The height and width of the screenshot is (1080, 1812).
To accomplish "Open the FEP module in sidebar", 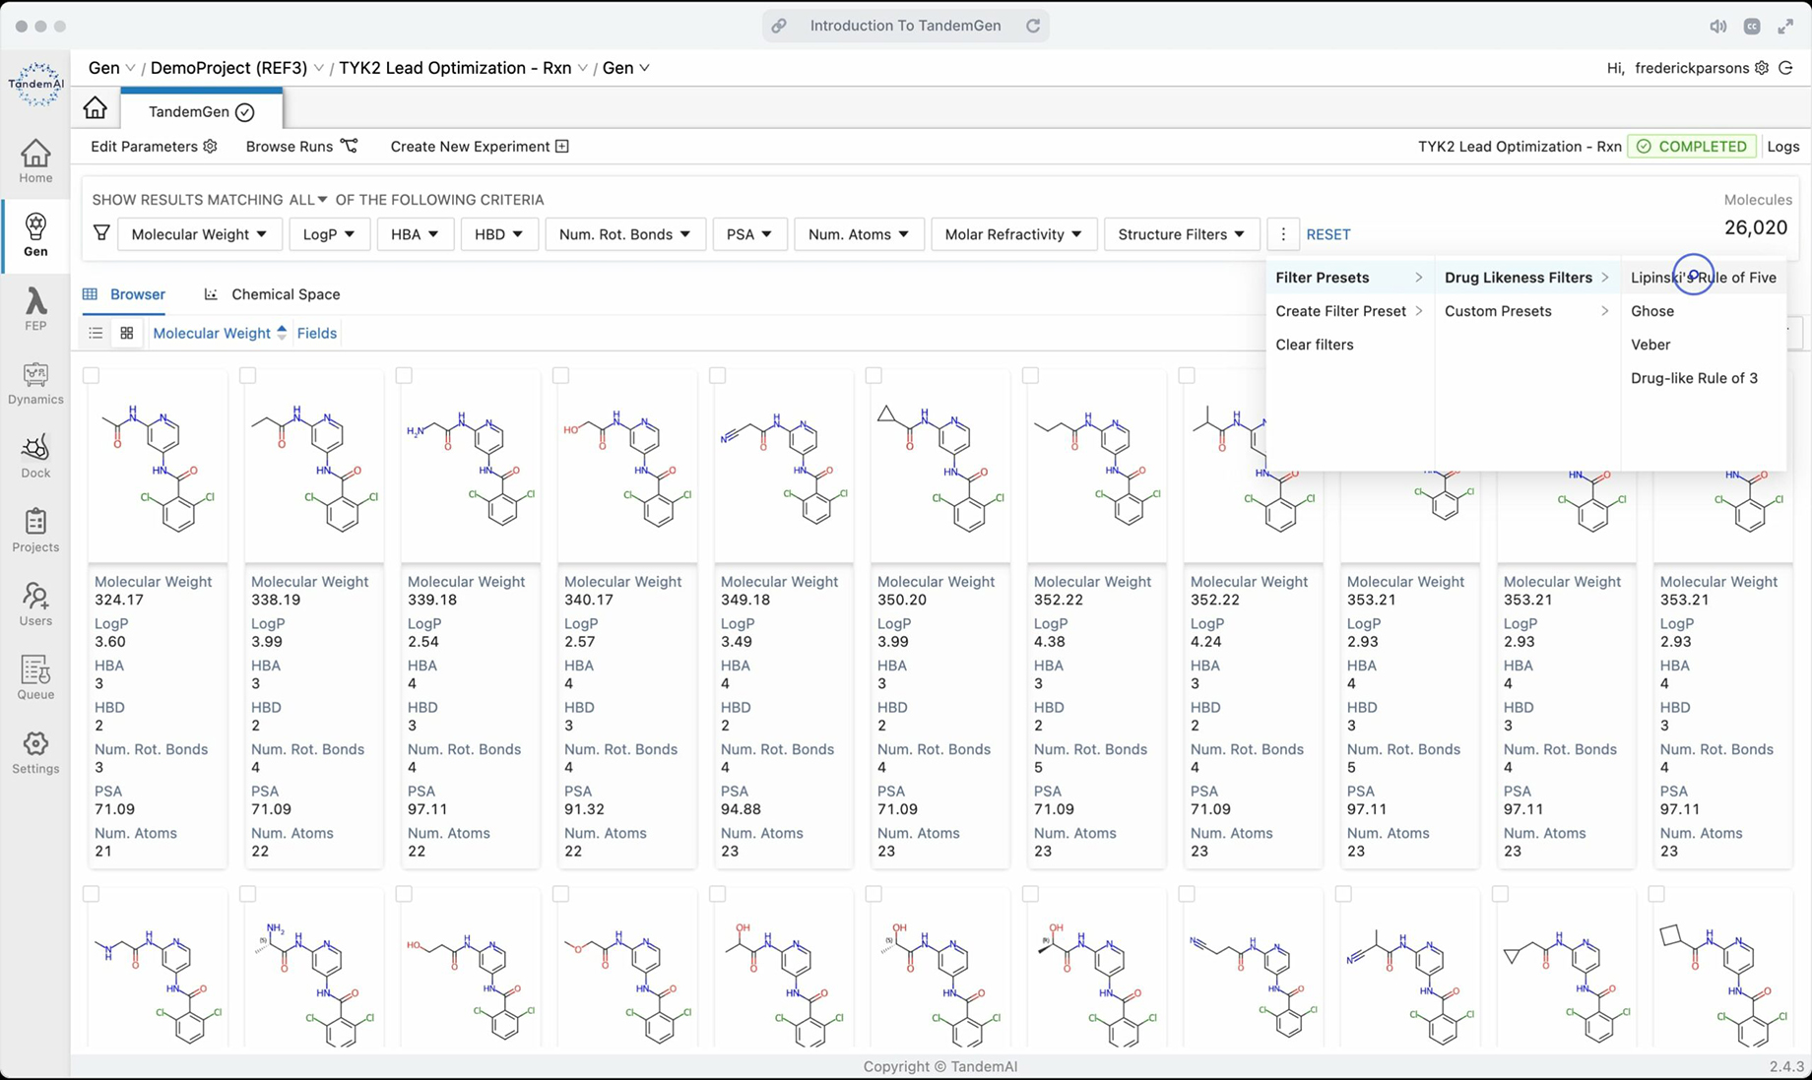I will click(x=35, y=308).
